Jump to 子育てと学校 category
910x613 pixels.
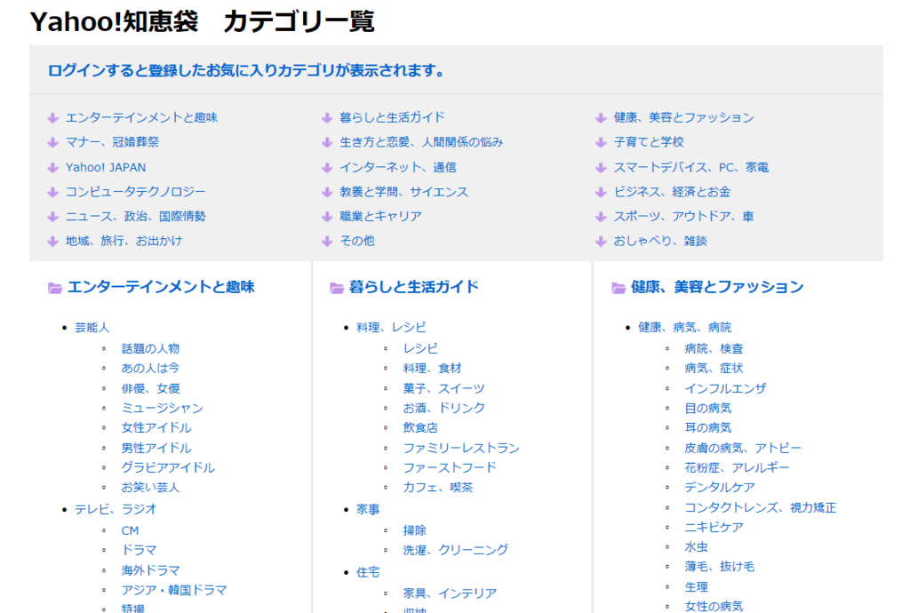pyautogui.click(x=649, y=142)
